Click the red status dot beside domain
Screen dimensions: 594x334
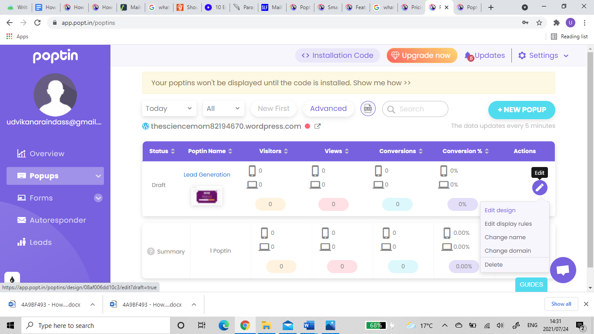point(307,127)
